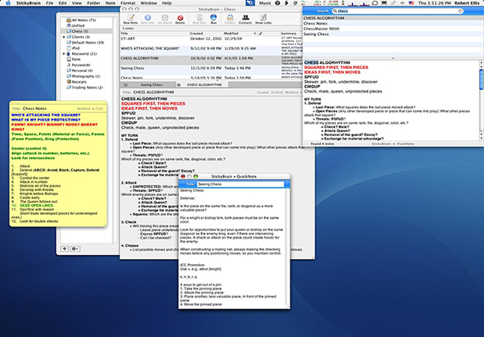Open the Note menu
This screenshot has height=337, width=484.
[110, 3]
